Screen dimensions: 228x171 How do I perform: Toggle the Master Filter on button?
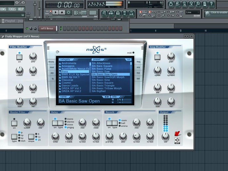point(14,123)
